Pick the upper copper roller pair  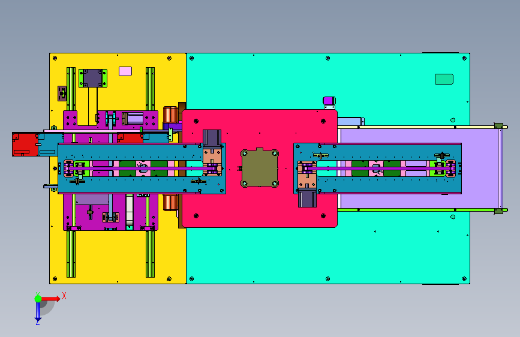coord(171,115)
